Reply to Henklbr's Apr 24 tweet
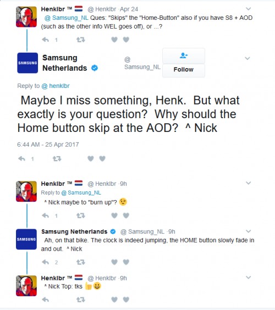This screenshot has width=275, height=310. point(46,40)
